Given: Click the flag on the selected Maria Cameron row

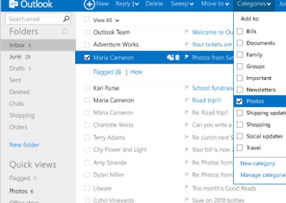Looking at the screenshot, I should pyautogui.click(x=187, y=57).
